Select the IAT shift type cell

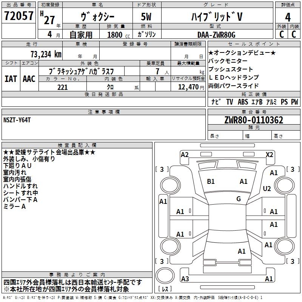[x=11, y=79]
